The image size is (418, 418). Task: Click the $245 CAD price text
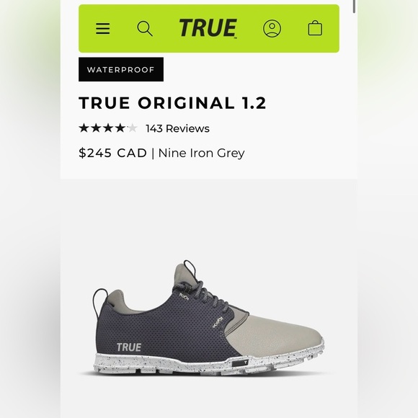tap(112, 153)
